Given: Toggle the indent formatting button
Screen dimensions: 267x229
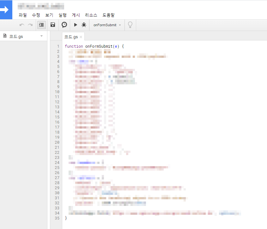Looking at the screenshot, I should [41, 25].
